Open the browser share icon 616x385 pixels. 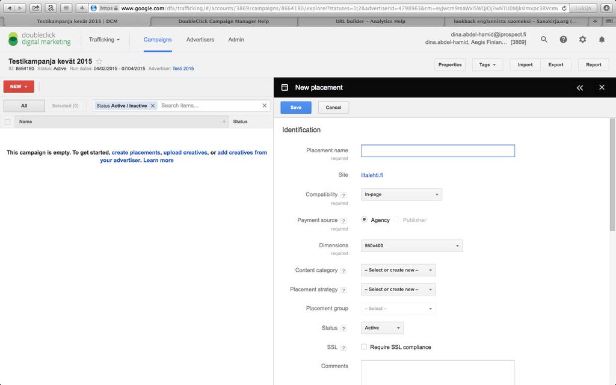pyautogui.click(x=35, y=8)
